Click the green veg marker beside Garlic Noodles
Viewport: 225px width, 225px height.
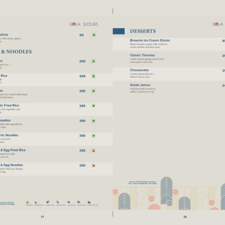click(94, 136)
